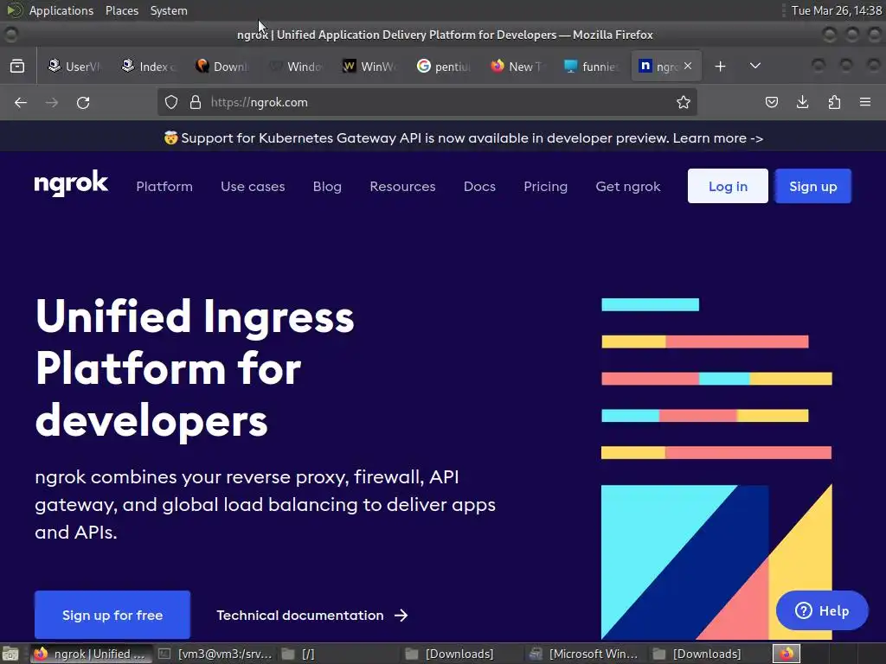886x664 pixels.
Task: Click the ngrok logo
Action: (x=71, y=183)
